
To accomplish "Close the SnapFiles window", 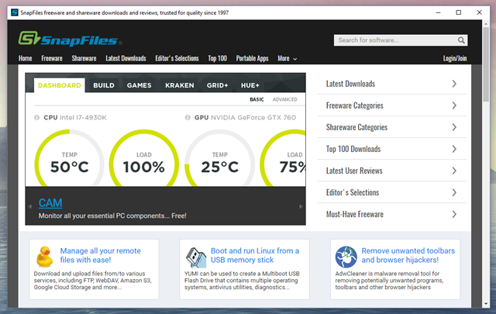I will click(x=479, y=12).
